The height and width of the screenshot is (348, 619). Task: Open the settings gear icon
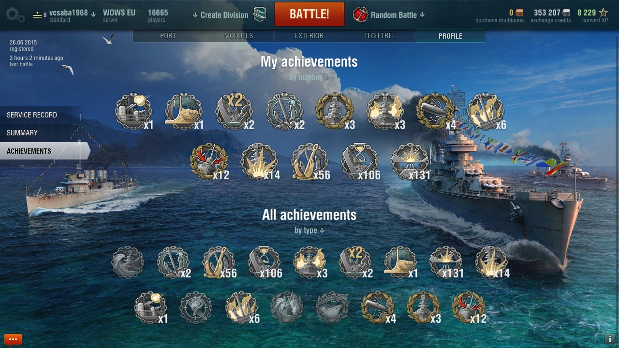coord(15,14)
